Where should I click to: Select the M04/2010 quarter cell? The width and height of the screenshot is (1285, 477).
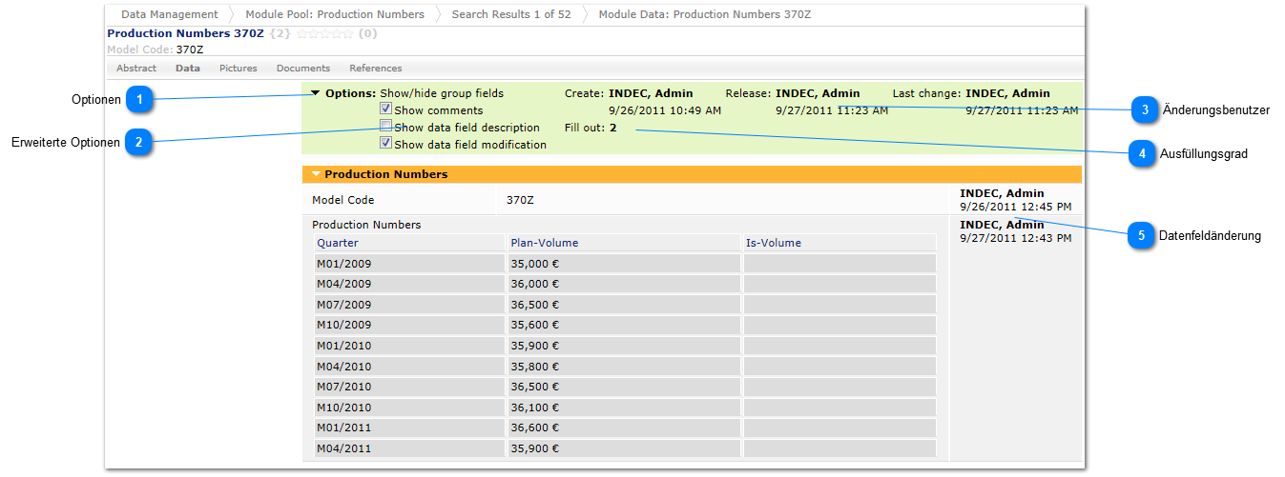pyautogui.click(x=408, y=366)
